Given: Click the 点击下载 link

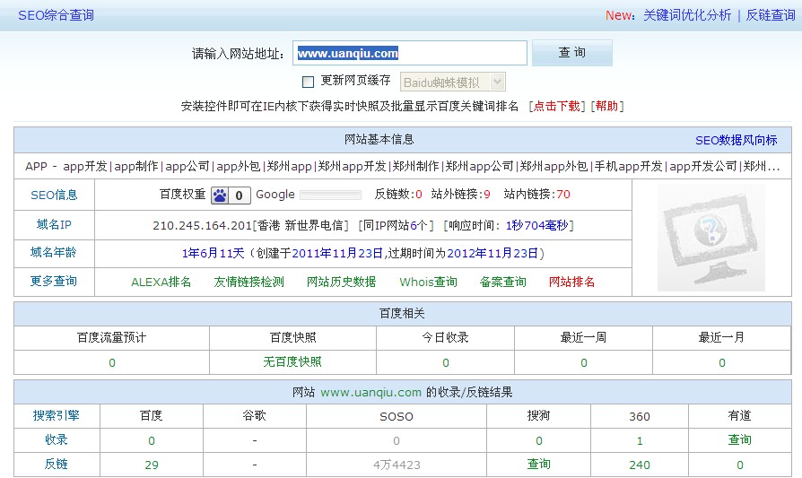Looking at the screenshot, I should (x=556, y=106).
